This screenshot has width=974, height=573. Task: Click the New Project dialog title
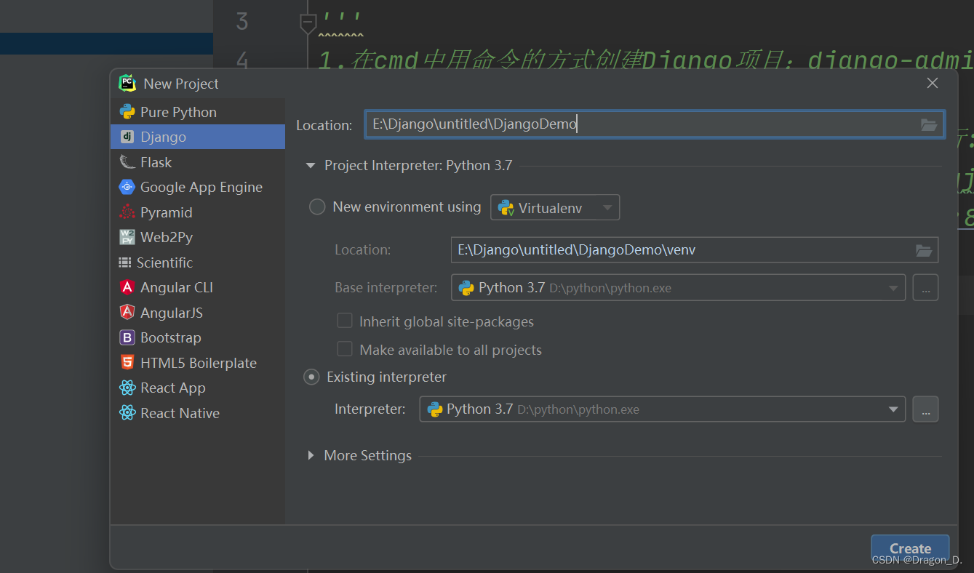point(181,84)
